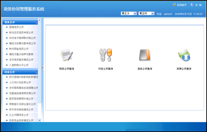Viewport: 207px width, 132px height.
Task: Click the 注销 text link
Action: (x=198, y=5)
